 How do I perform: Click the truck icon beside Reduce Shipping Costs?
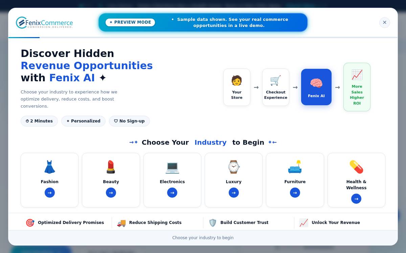tap(121, 223)
